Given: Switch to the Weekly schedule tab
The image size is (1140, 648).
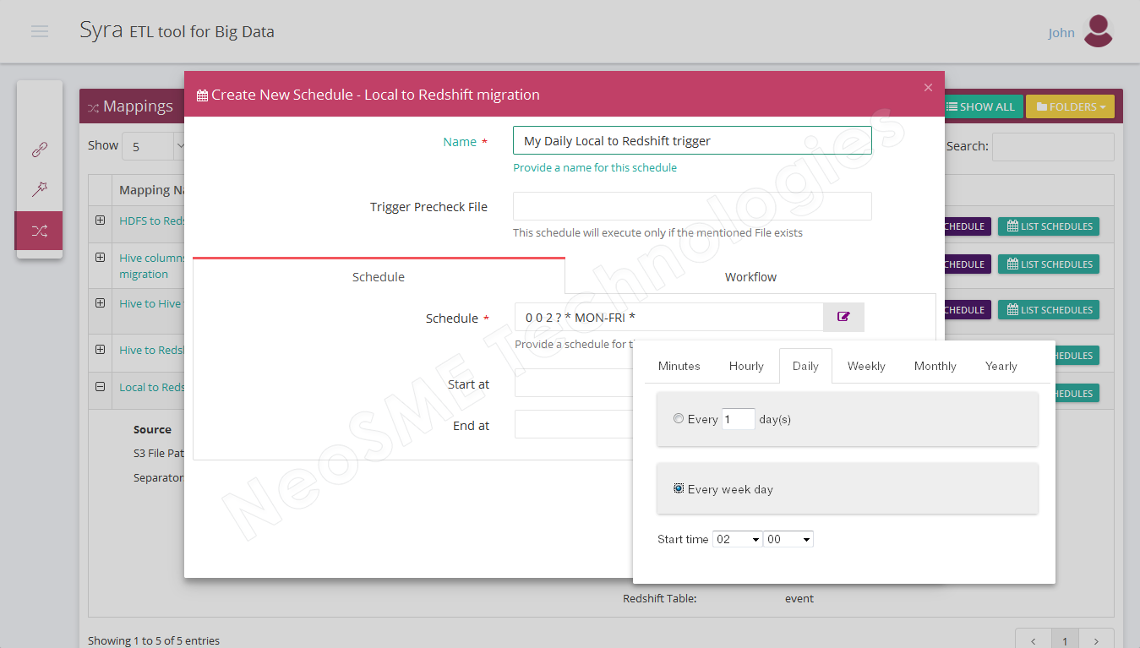Looking at the screenshot, I should (x=866, y=366).
